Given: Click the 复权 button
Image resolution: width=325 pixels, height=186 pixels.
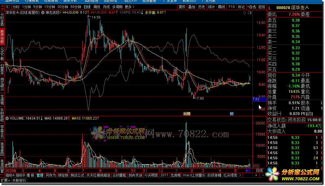Looking at the screenshot, I should pos(182,7).
